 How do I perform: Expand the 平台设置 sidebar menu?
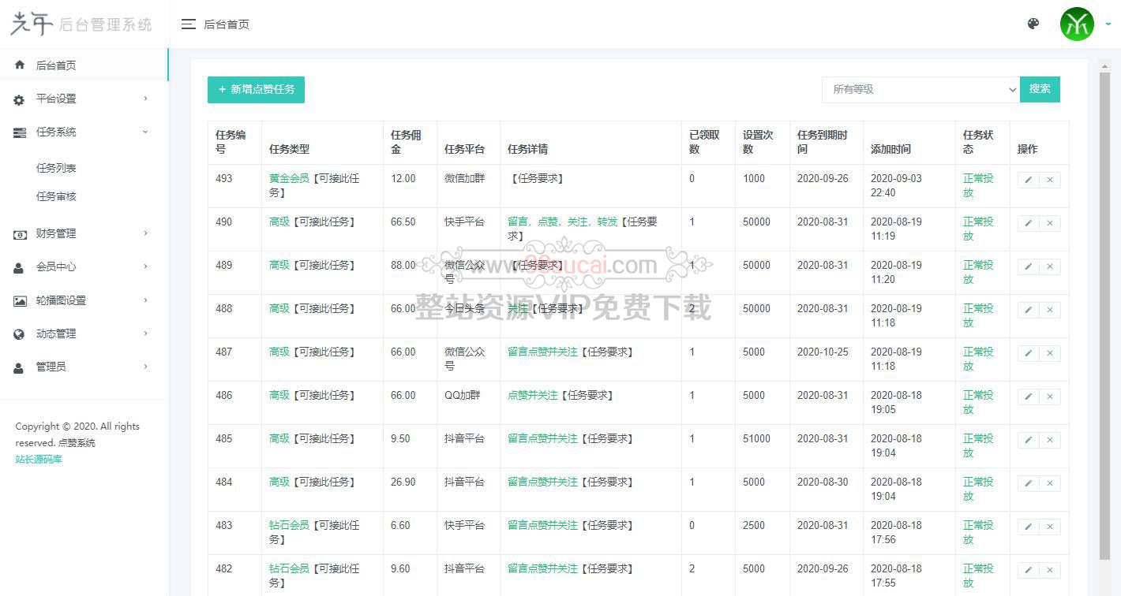[x=83, y=99]
